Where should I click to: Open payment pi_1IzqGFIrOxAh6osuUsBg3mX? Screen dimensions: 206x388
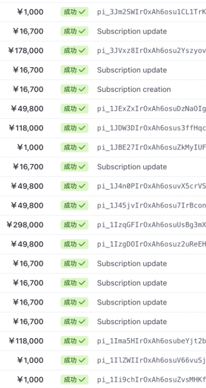click(x=151, y=225)
